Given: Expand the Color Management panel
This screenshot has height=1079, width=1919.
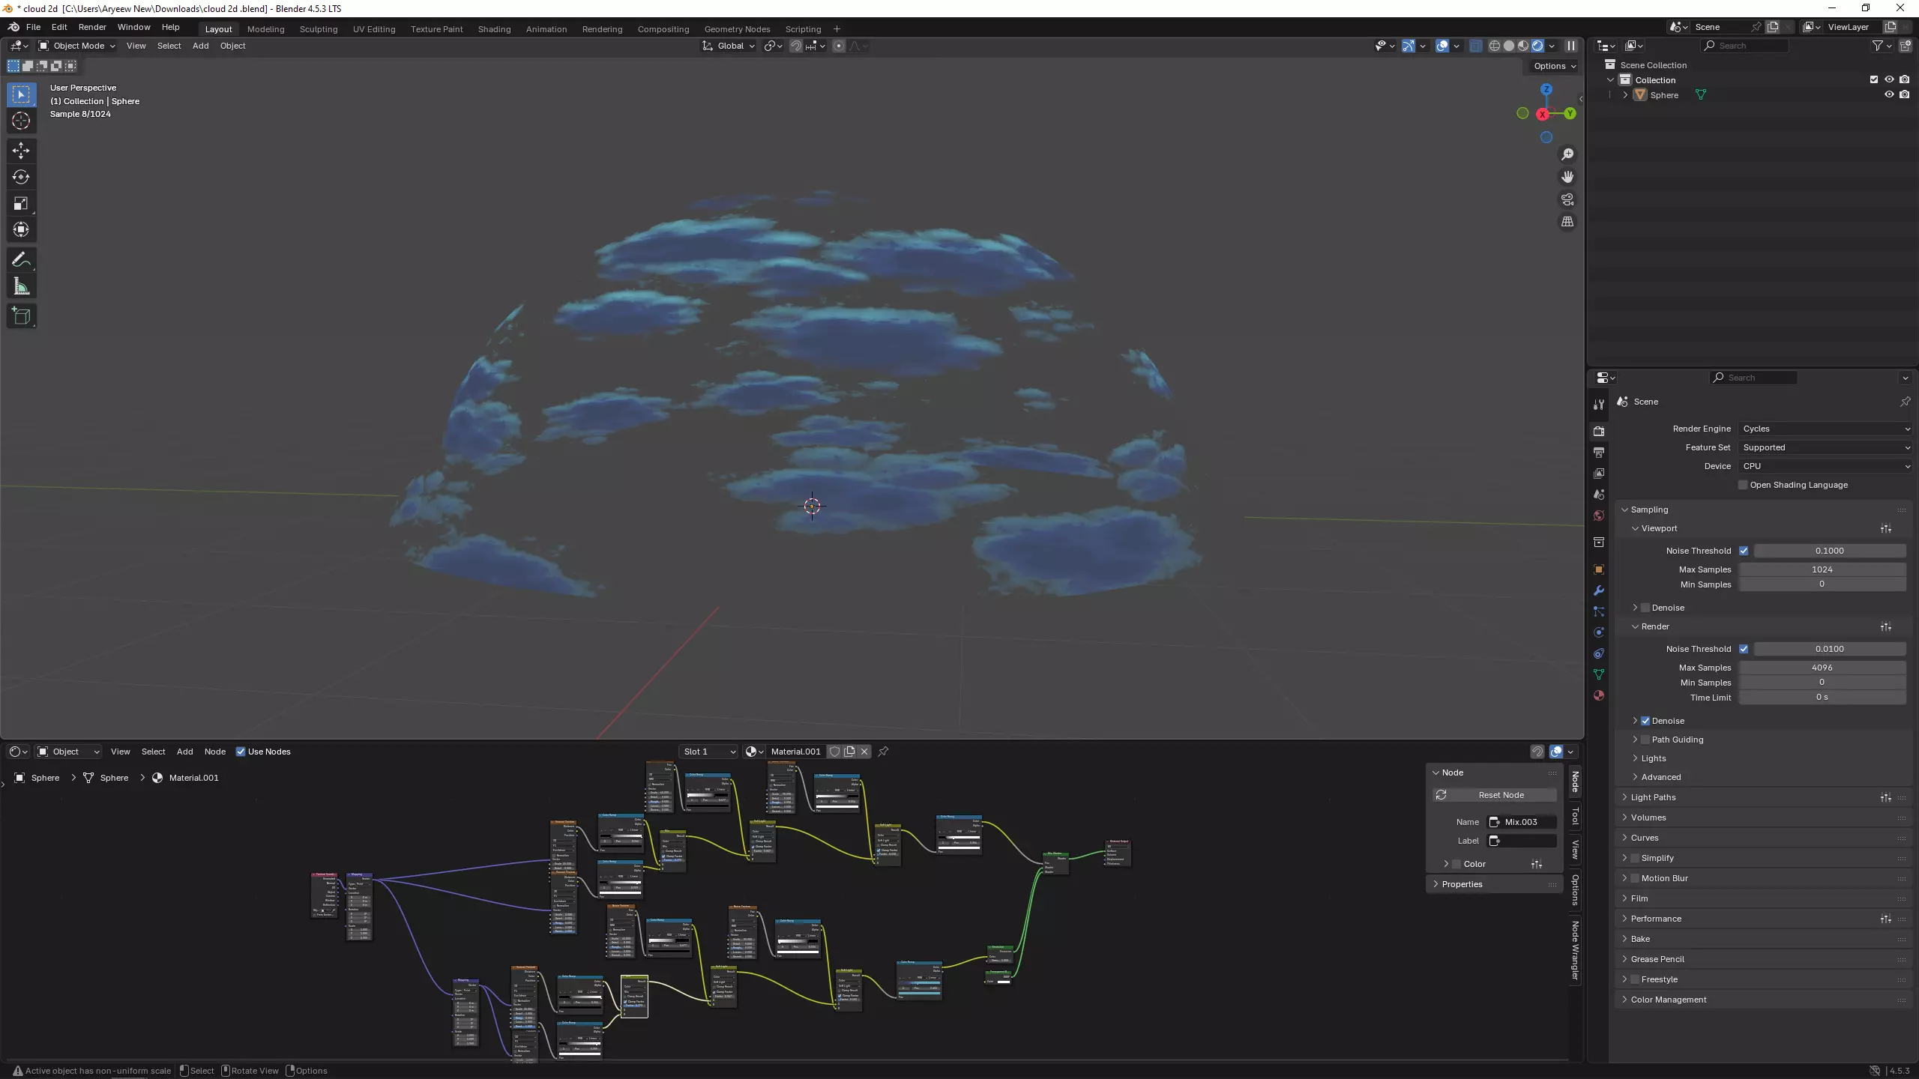Looking at the screenshot, I should coord(1668,1000).
